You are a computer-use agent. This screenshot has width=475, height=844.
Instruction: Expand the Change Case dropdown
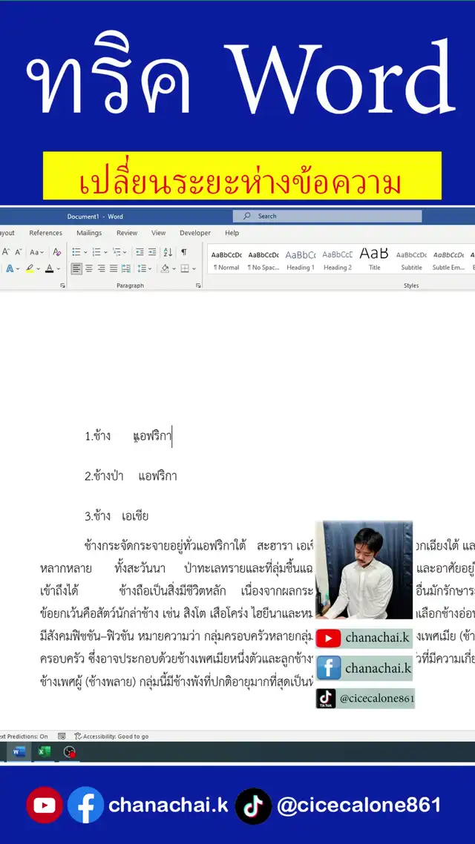click(36, 252)
